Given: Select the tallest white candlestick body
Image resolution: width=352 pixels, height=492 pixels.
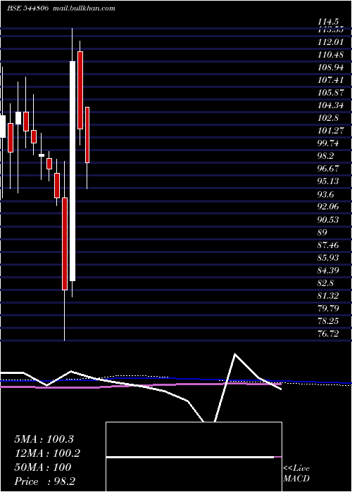Looking at the screenshot, I should (x=73, y=171).
